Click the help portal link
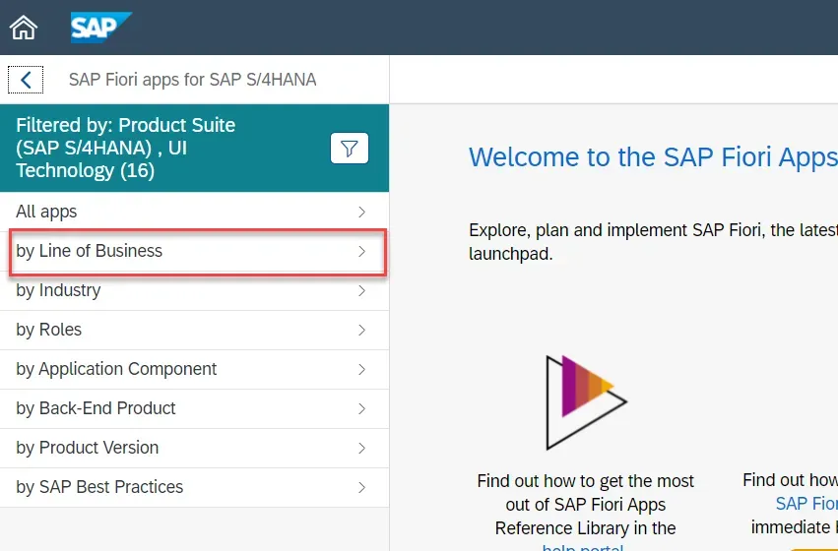The height and width of the screenshot is (551, 838). (x=585, y=546)
